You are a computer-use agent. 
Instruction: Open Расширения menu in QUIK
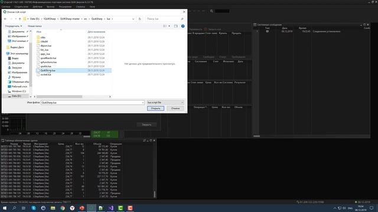pos(65,6)
